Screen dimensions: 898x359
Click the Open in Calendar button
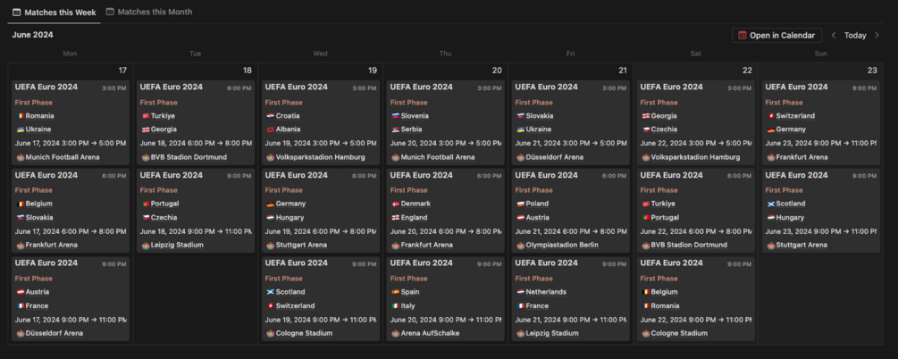[776, 36]
